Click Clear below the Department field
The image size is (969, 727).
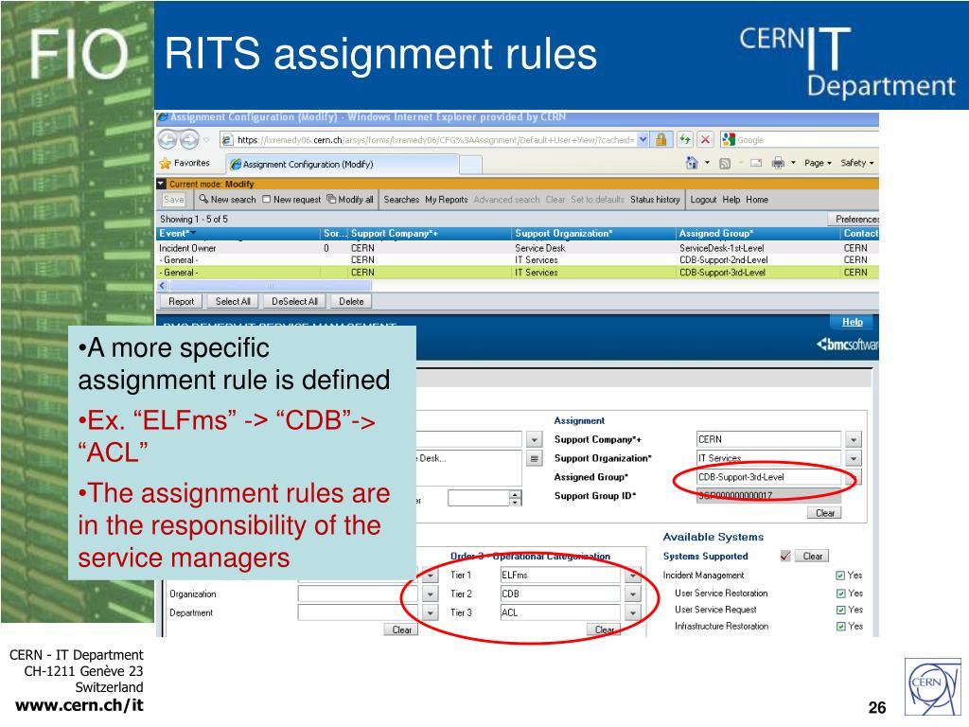pos(401,629)
